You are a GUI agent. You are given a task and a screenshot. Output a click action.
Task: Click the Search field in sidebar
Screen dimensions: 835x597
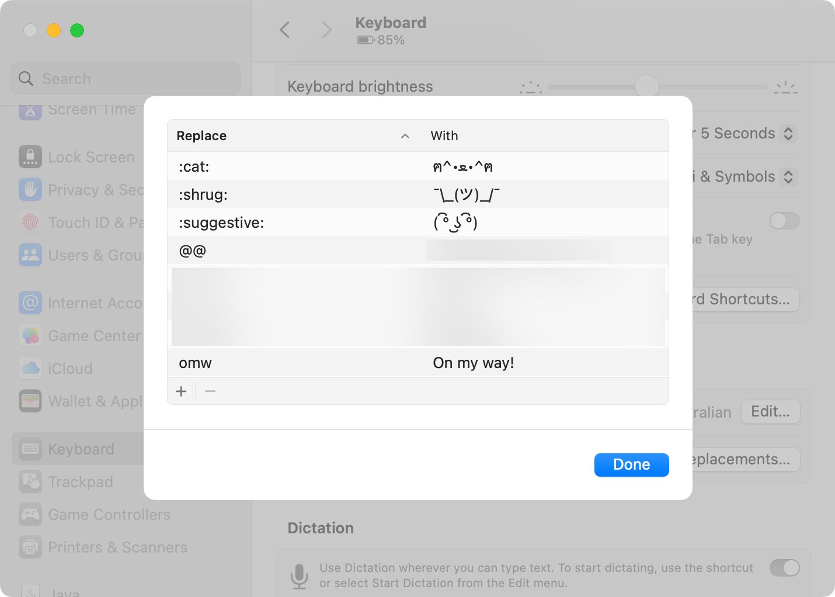(126, 79)
